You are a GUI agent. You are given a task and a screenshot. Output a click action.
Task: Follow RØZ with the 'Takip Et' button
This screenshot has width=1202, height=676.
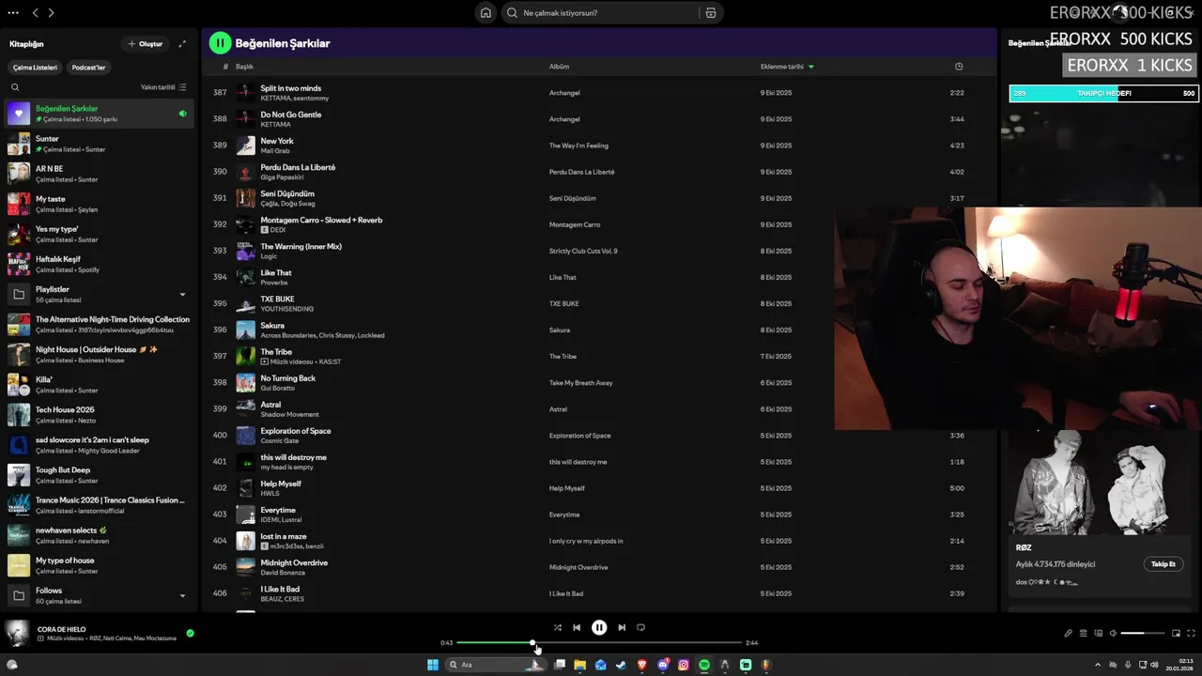[1163, 564]
